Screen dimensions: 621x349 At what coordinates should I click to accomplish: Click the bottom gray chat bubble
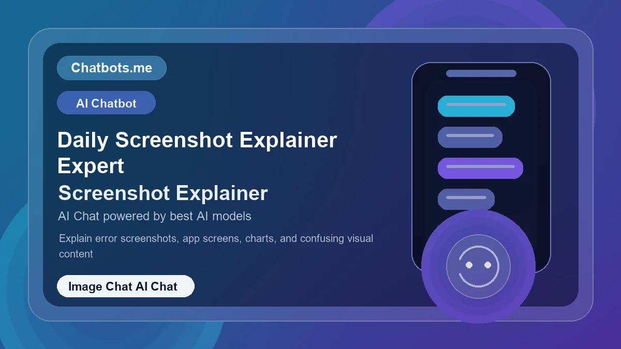[x=466, y=199]
